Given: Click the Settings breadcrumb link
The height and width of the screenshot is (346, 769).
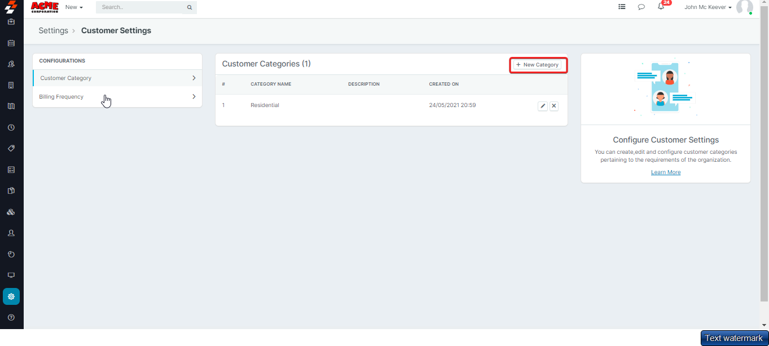Looking at the screenshot, I should 53,31.
